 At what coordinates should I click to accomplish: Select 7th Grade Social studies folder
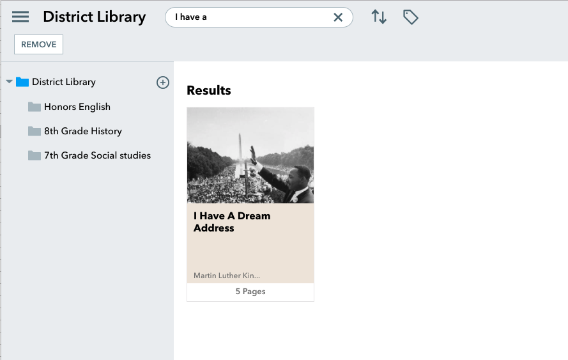(x=98, y=155)
